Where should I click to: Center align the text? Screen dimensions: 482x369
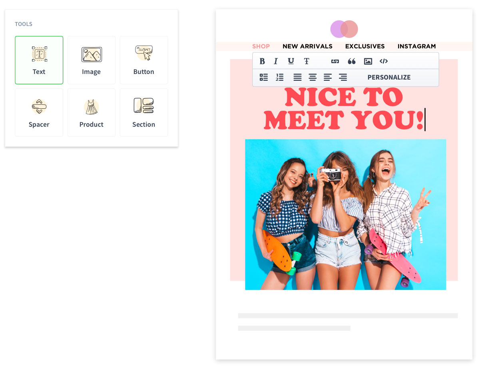(x=313, y=77)
